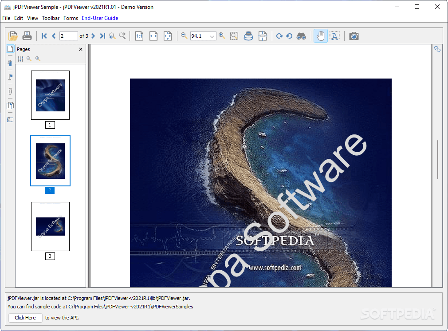Open the Forms menu
448x331 pixels.
71,18
